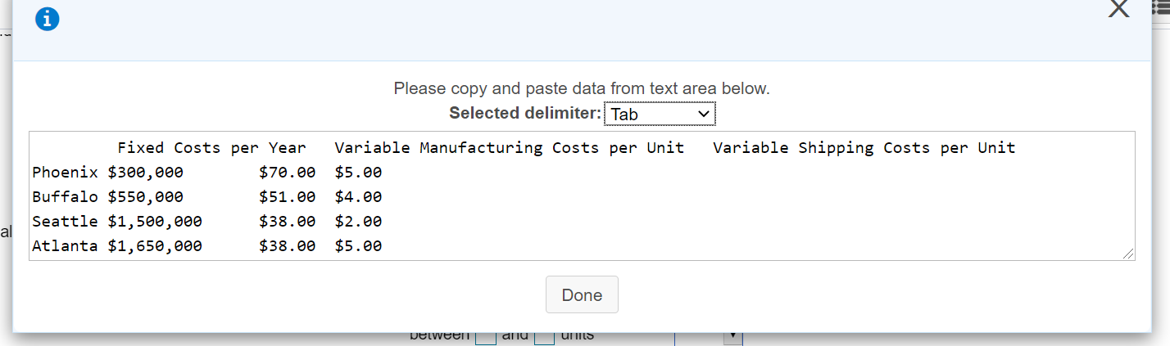1170x346 pixels.
Task: Click the "Selected delimiter:" label
Action: 524,113
